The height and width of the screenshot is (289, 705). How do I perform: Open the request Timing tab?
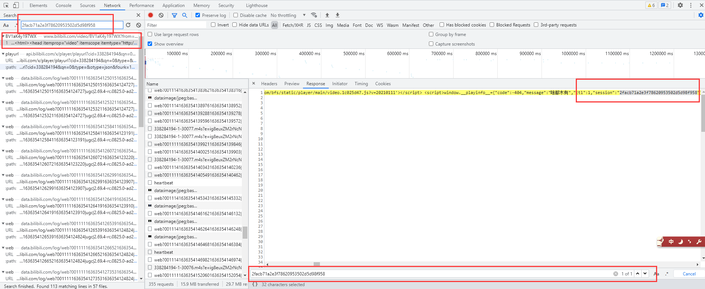pos(361,84)
